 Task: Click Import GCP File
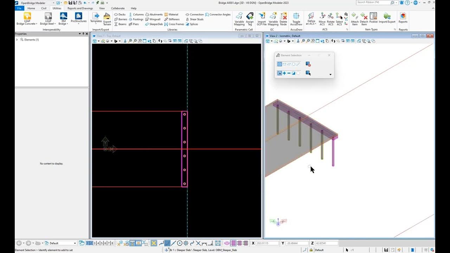coord(262,19)
